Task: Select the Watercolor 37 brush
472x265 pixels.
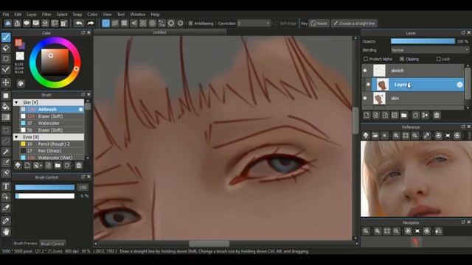Action: pyautogui.click(x=52, y=123)
